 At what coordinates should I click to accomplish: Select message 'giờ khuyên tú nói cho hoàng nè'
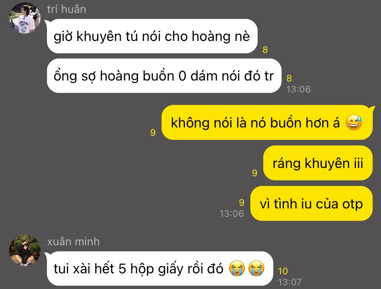click(x=152, y=36)
